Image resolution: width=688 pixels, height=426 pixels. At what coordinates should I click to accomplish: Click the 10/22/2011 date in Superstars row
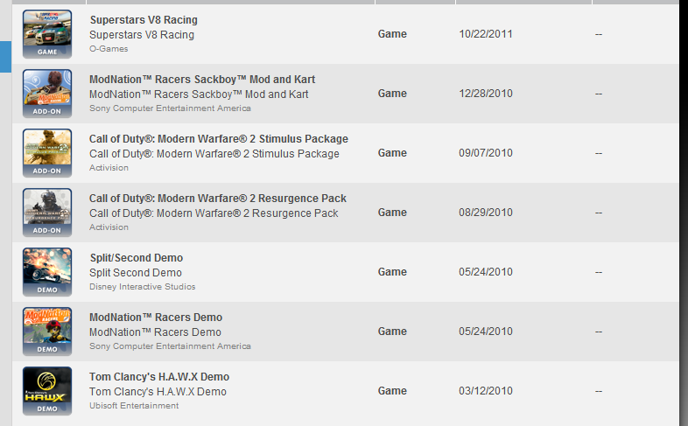pyautogui.click(x=486, y=34)
